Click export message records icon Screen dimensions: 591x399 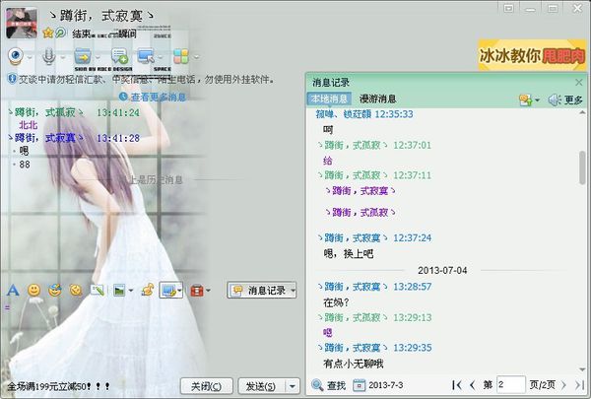[x=525, y=100]
